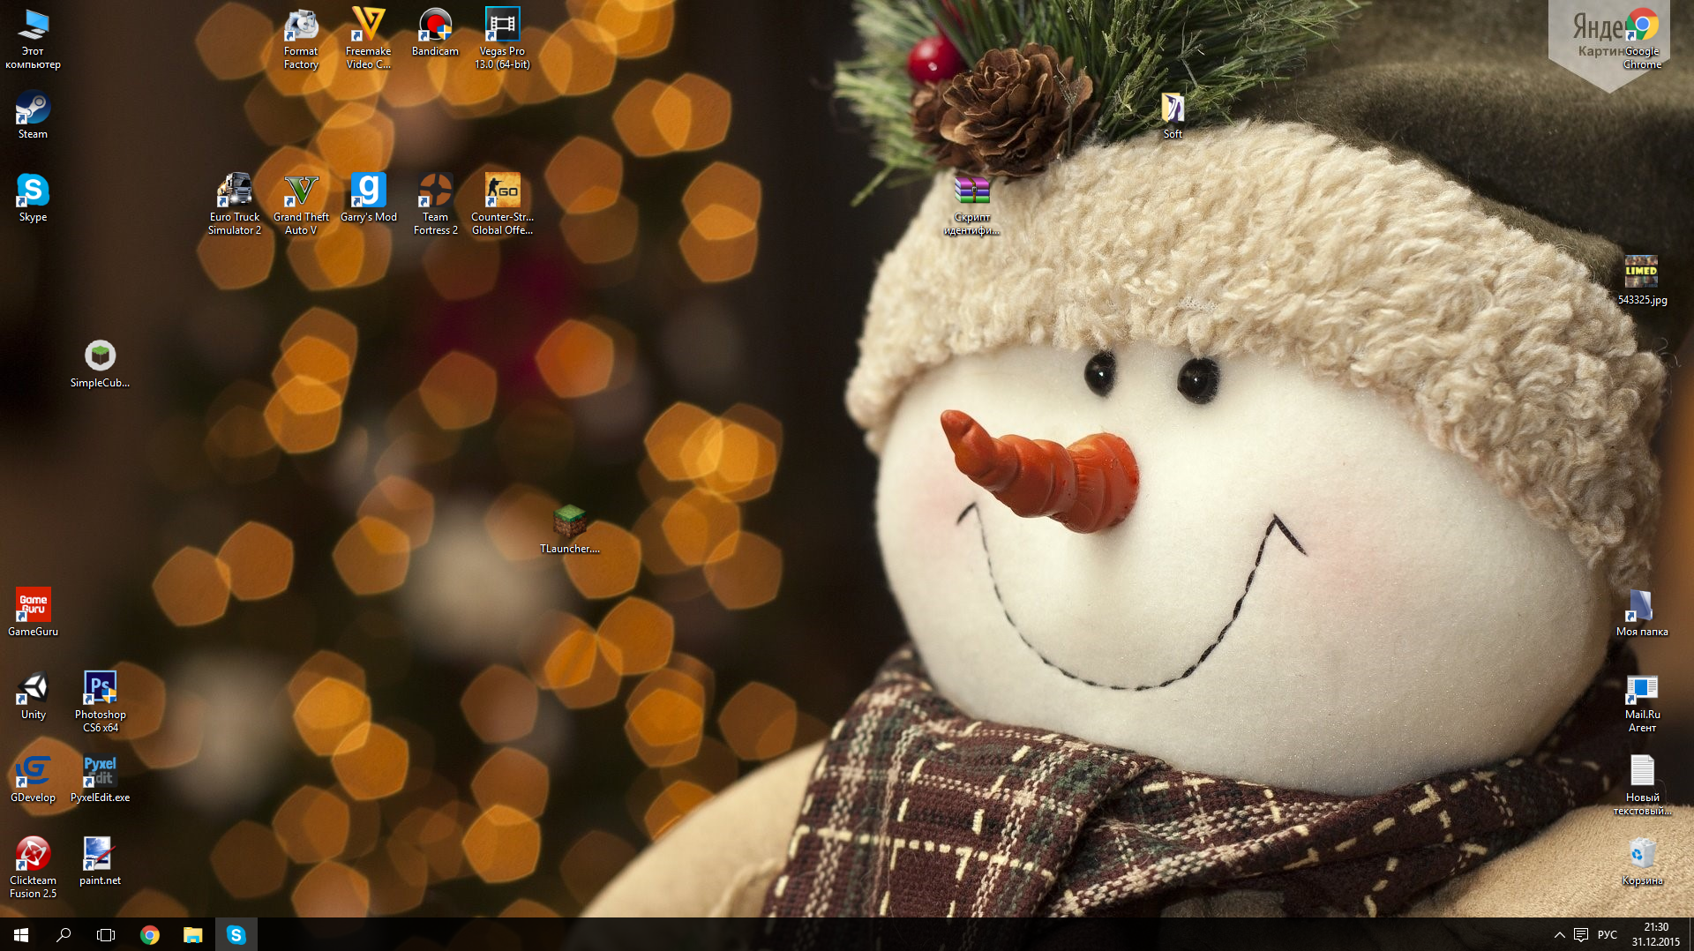Select the Google Chrome desktop shortcut

[x=1642, y=39]
